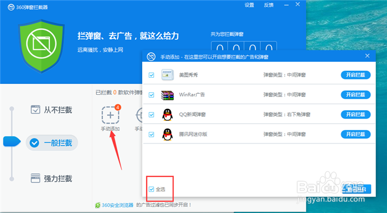Click the 腾讯网迷你版 penguin icon

point(168,135)
